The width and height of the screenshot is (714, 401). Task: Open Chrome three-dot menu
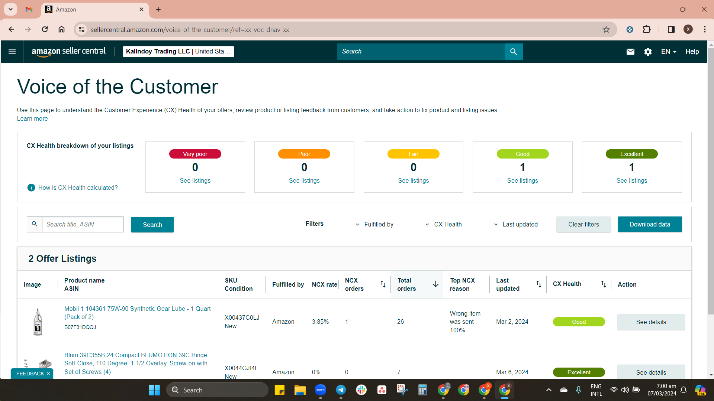pos(705,29)
